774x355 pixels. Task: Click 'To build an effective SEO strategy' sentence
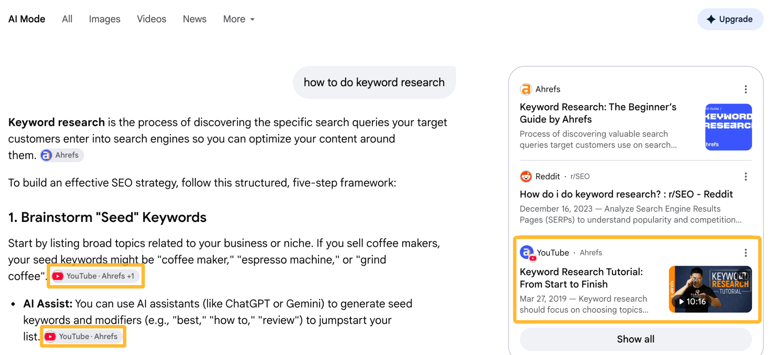[202, 183]
